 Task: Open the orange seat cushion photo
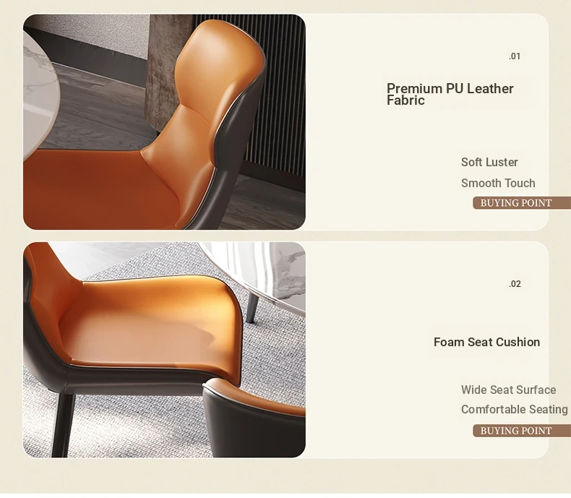coord(164,350)
